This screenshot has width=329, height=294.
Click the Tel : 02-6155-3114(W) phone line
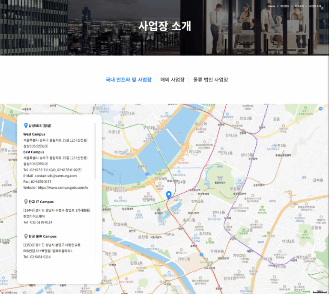coord(52,170)
